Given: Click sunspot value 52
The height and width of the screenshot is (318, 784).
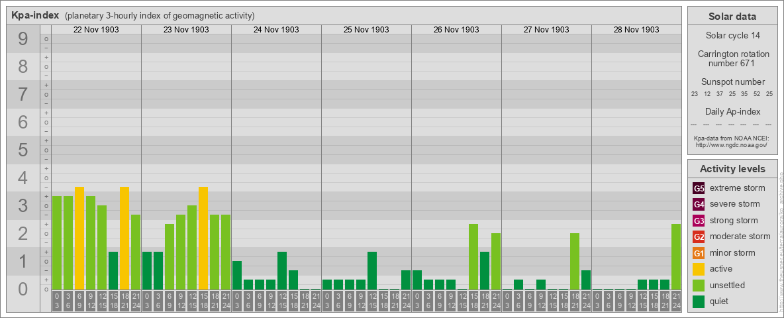Looking at the screenshot, I should coord(757,94).
